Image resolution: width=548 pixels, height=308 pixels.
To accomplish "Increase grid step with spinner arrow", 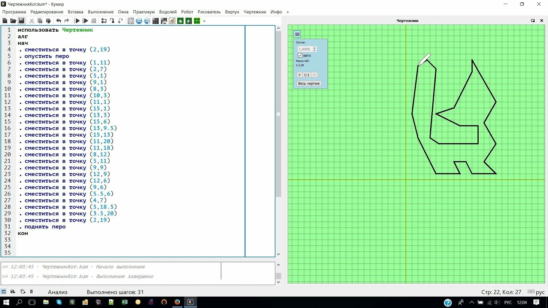I will 314,48.
